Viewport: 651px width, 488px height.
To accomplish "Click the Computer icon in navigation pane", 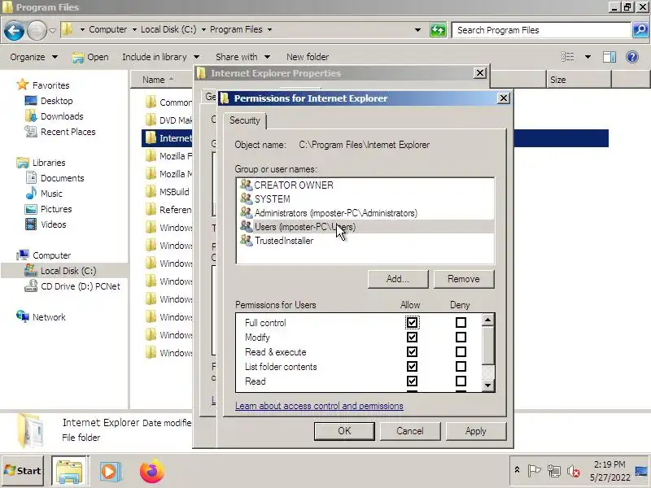I will click(23, 255).
